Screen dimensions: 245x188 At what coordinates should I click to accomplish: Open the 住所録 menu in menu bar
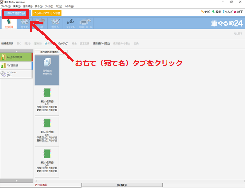[28, 6]
